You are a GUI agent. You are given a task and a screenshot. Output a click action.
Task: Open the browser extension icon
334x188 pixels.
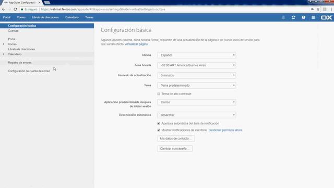(325, 9)
